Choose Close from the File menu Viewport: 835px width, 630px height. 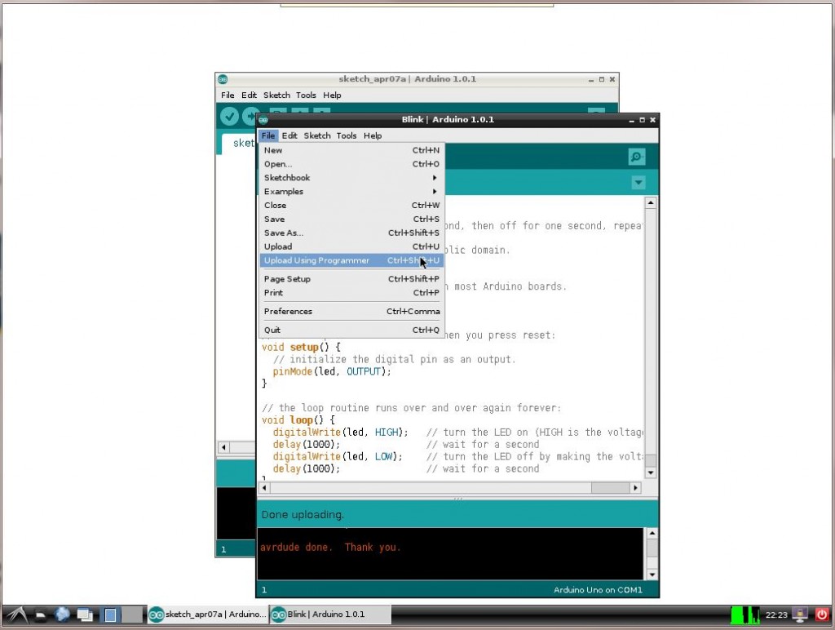[351, 205]
